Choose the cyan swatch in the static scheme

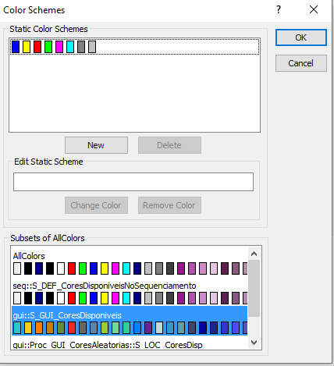[70, 47]
